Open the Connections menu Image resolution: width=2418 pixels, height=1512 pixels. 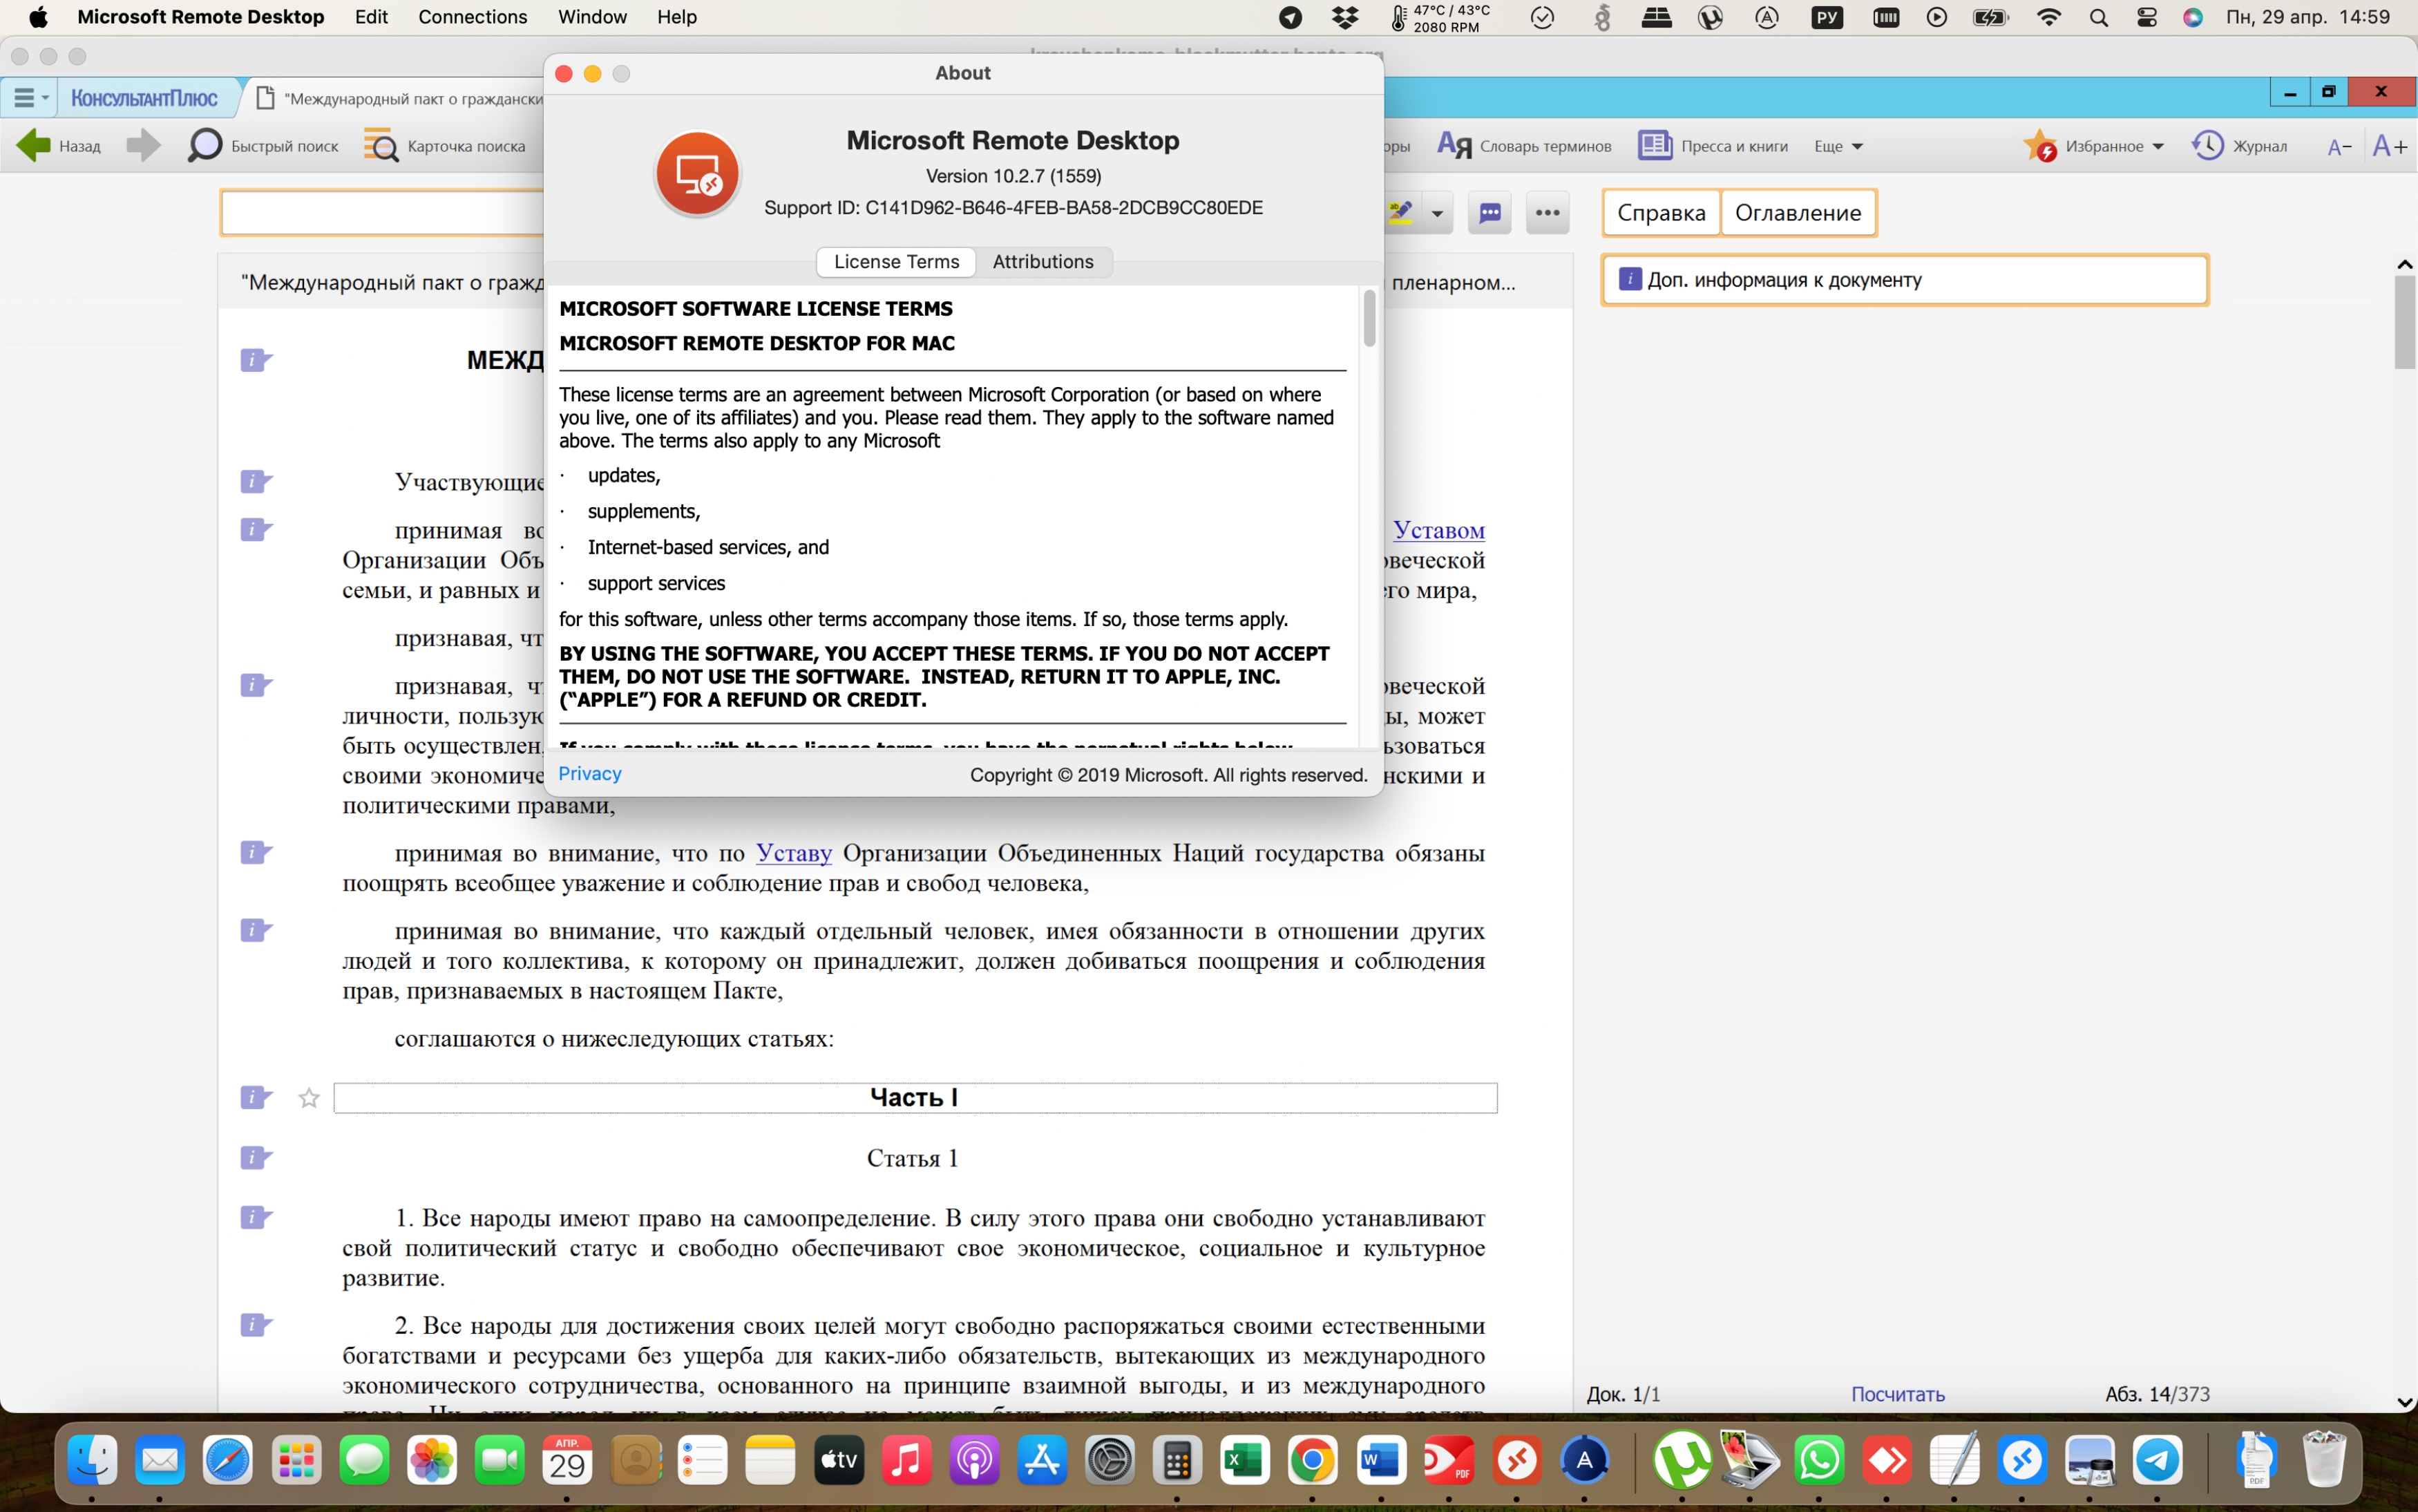pyautogui.click(x=473, y=17)
